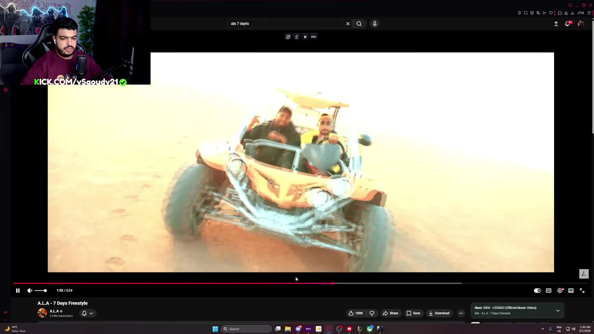Toggle the autoplay switch

tap(537, 290)
